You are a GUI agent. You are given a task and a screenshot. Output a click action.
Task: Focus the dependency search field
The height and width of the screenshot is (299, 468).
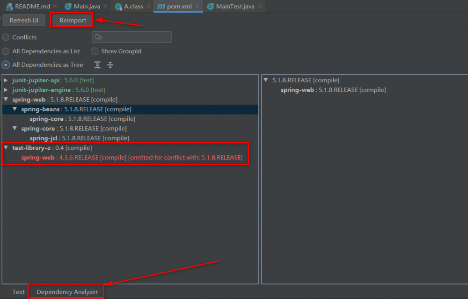click(132, 37)
